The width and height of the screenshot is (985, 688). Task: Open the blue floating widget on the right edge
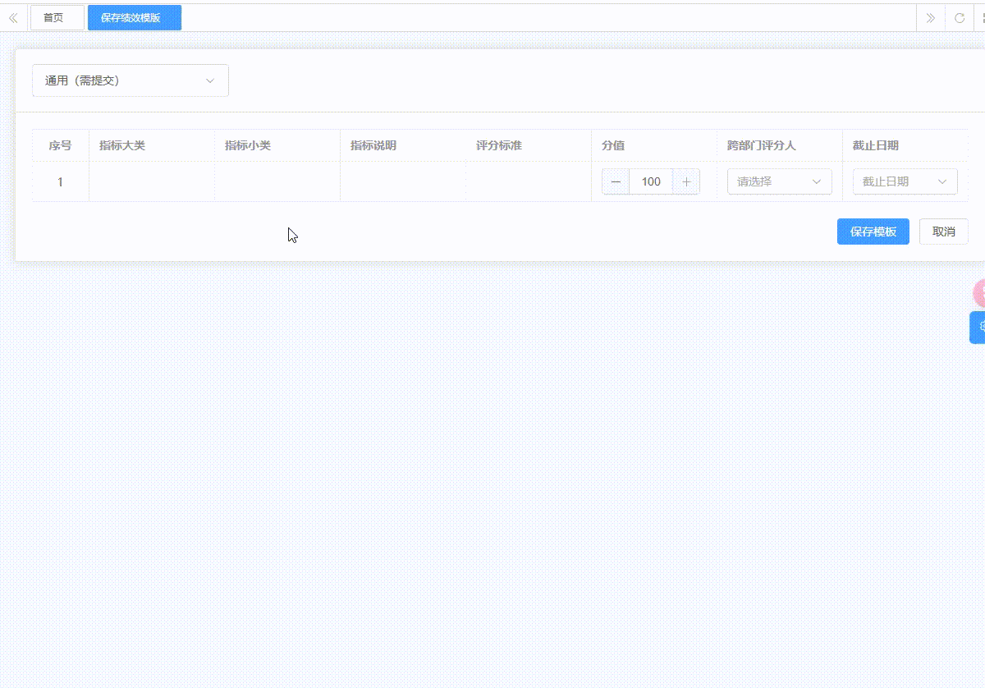[979, 328]
